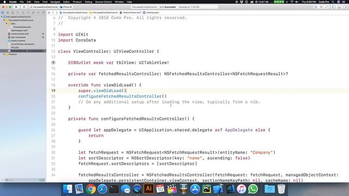Click the "Company" string literal
The width and height of the screenshot is (349, 196).
262,152
